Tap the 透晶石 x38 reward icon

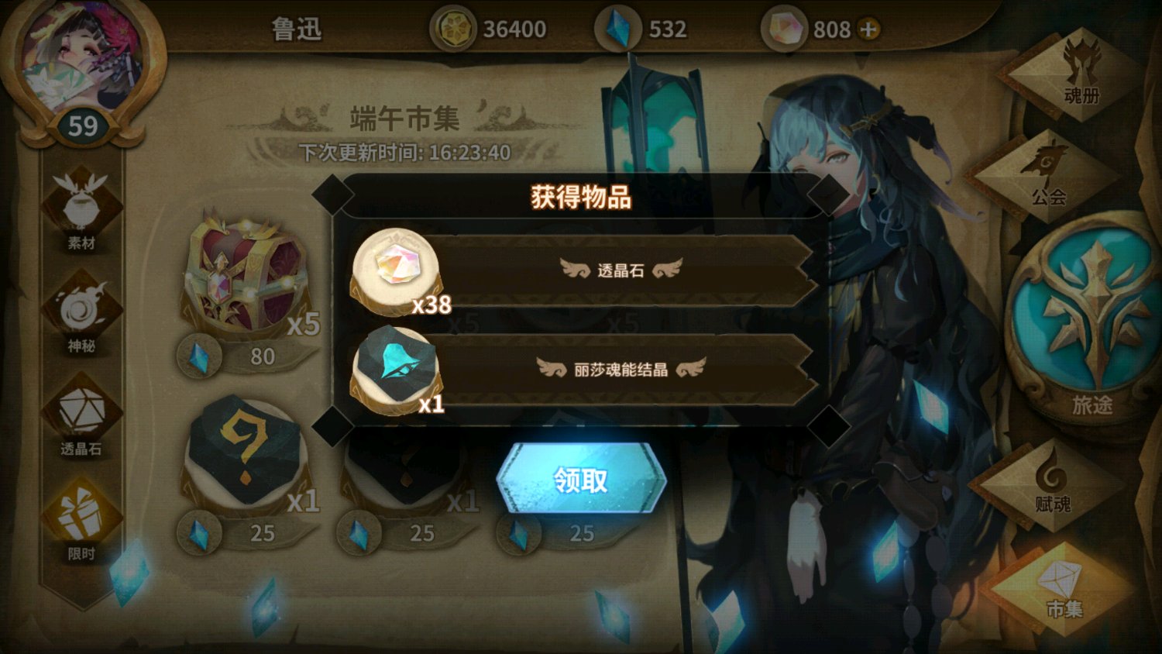397,270
